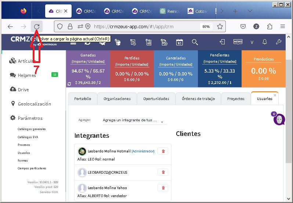Delete Leobardo Molina Yahoo with trash icon
Screen dimensions: 293x203
(x=163, y=188)
